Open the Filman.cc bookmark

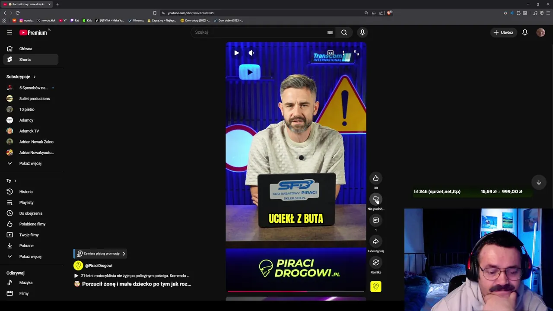(136, 20)
